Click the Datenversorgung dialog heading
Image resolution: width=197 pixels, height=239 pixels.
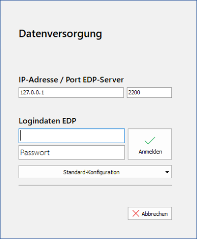pyautogui.click(x=61, y=34)
